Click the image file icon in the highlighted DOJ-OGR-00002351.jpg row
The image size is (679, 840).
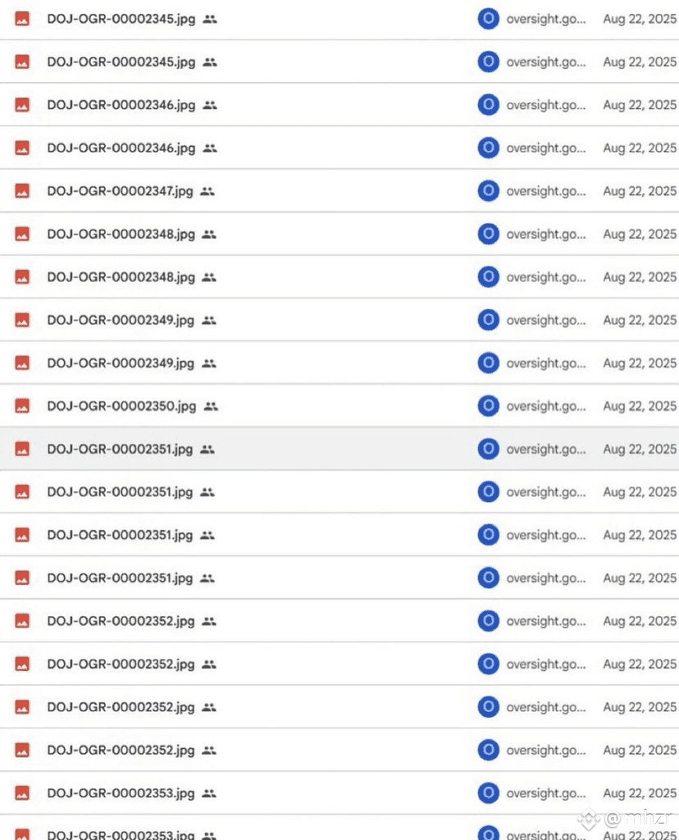22,449
